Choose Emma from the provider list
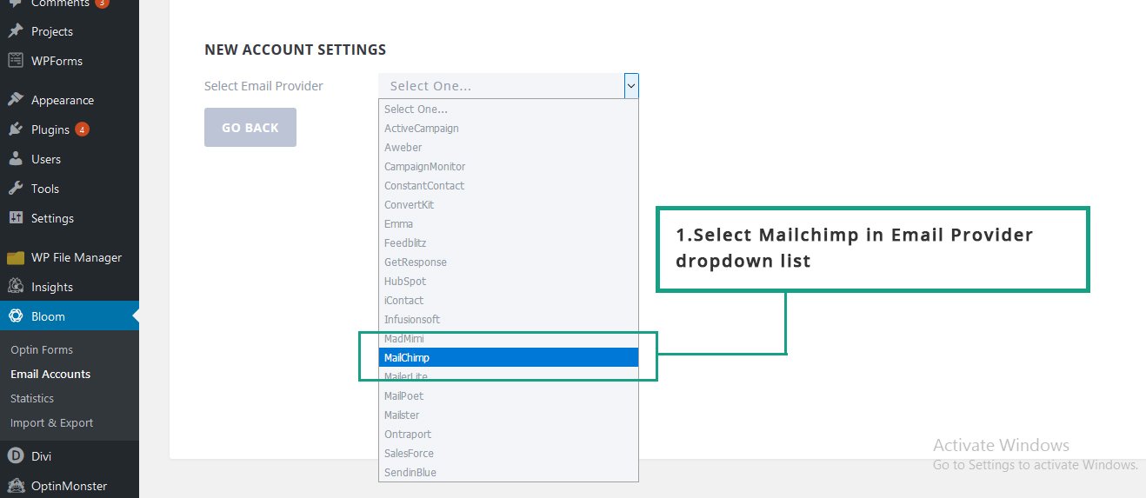The width and height of the screenshot is (1146, 498). click(509, 223)
